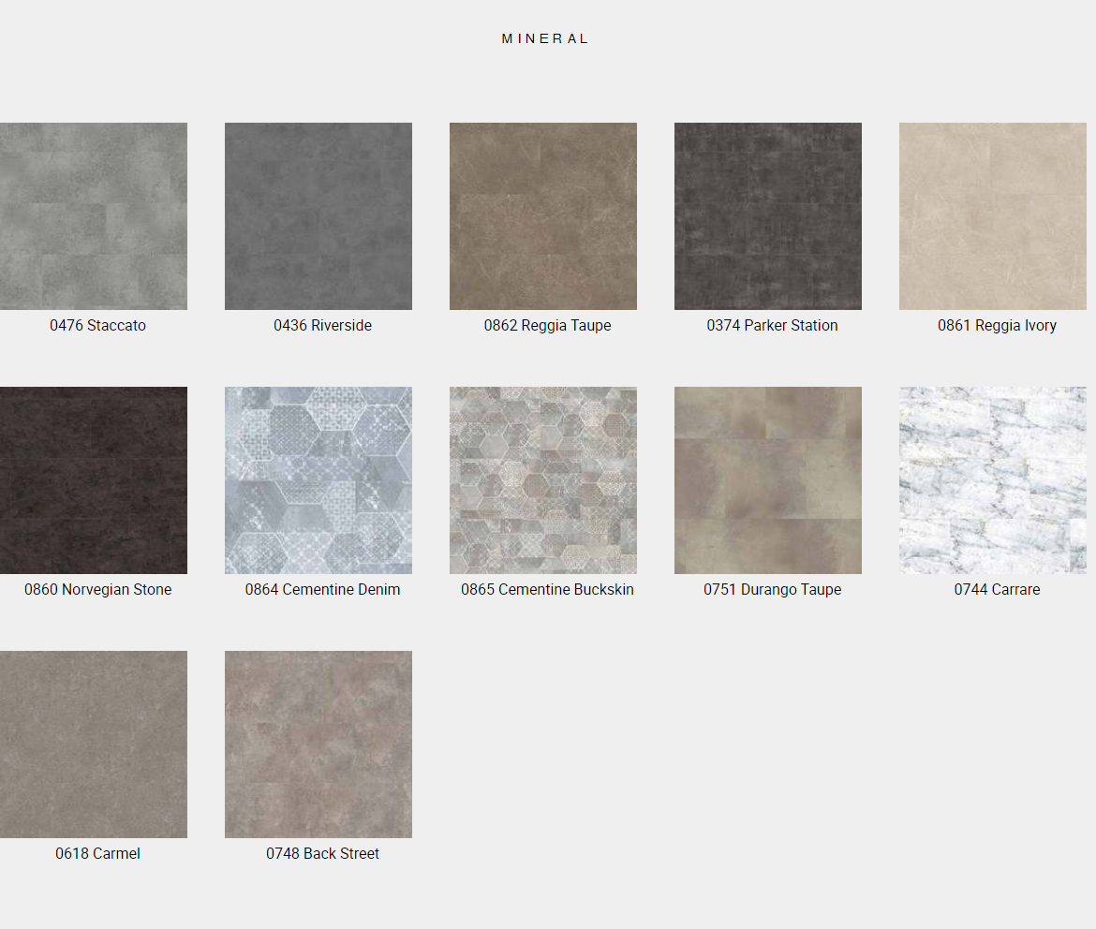
Task: Select the "0744 Carrare" text label
Action: pos(997,590)
